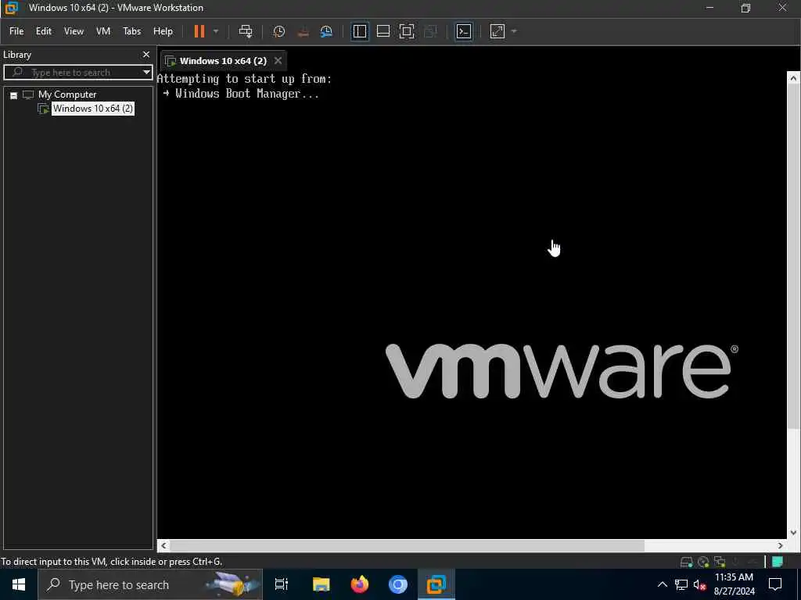The width and height of the screenshot is (801, 600).
Task: Collapse the My Computer tree node
Action: 14,95
